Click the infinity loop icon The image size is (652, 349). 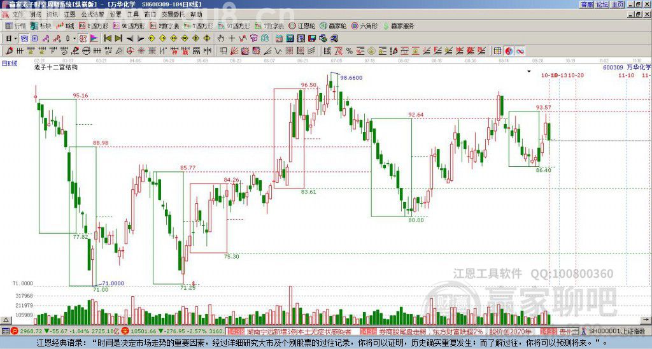click(x=520, y=51)
